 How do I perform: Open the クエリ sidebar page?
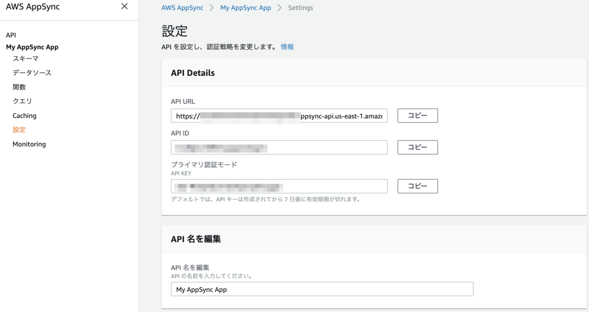(22, 101)
